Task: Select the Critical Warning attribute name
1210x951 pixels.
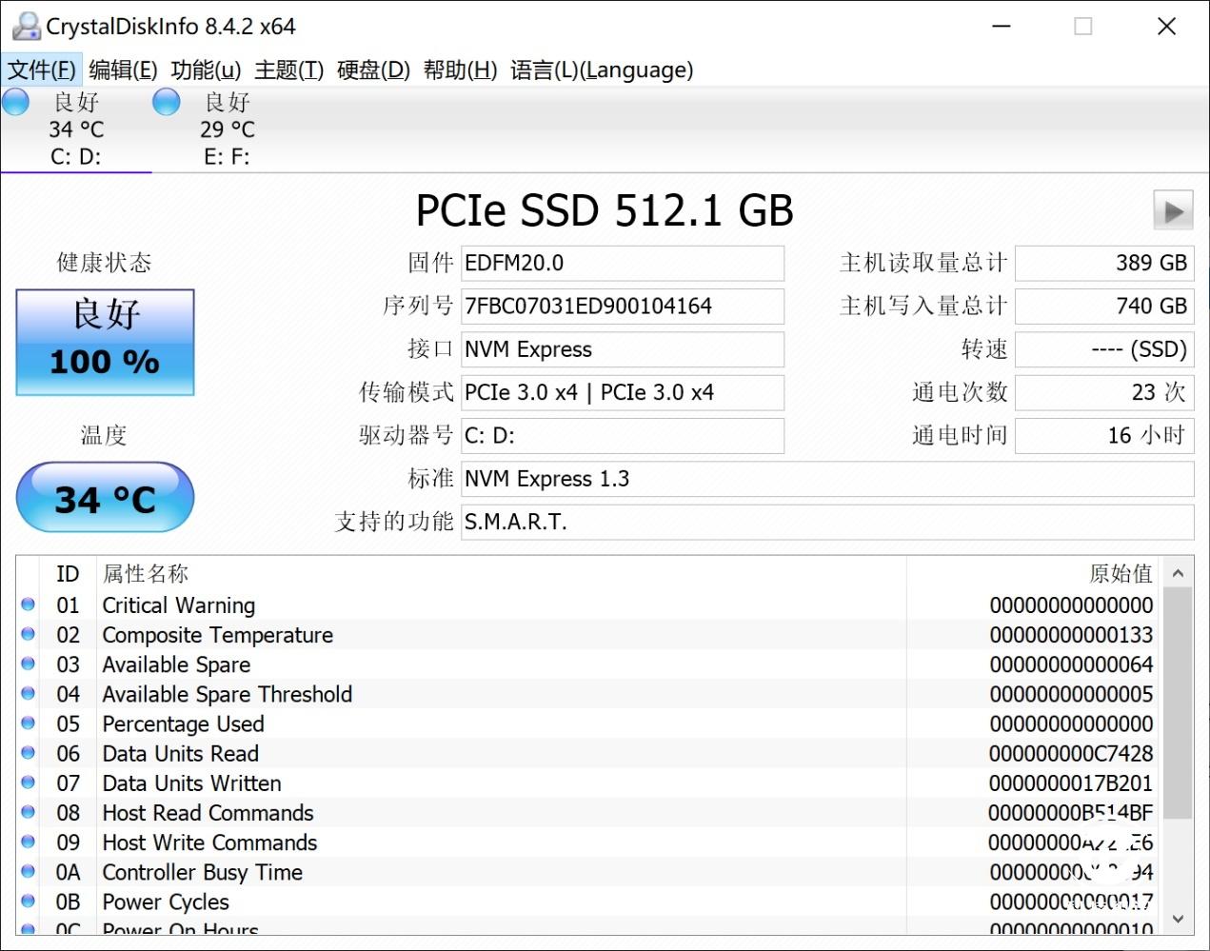Action: (x=179, y=605)
